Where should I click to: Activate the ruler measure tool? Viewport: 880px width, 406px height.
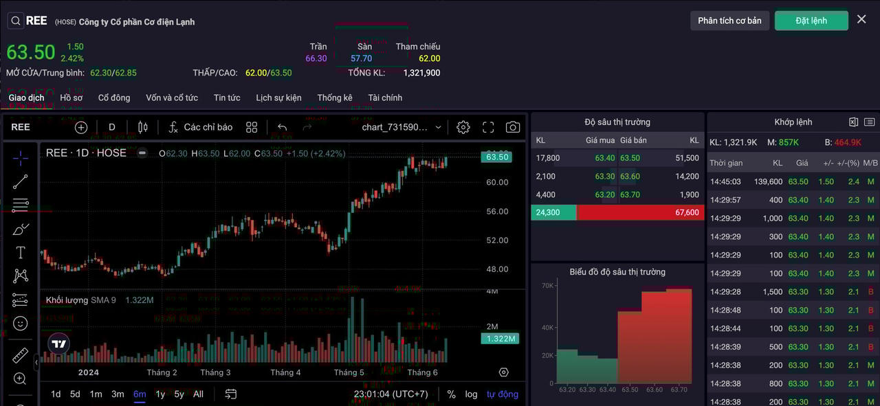point(21,355)
